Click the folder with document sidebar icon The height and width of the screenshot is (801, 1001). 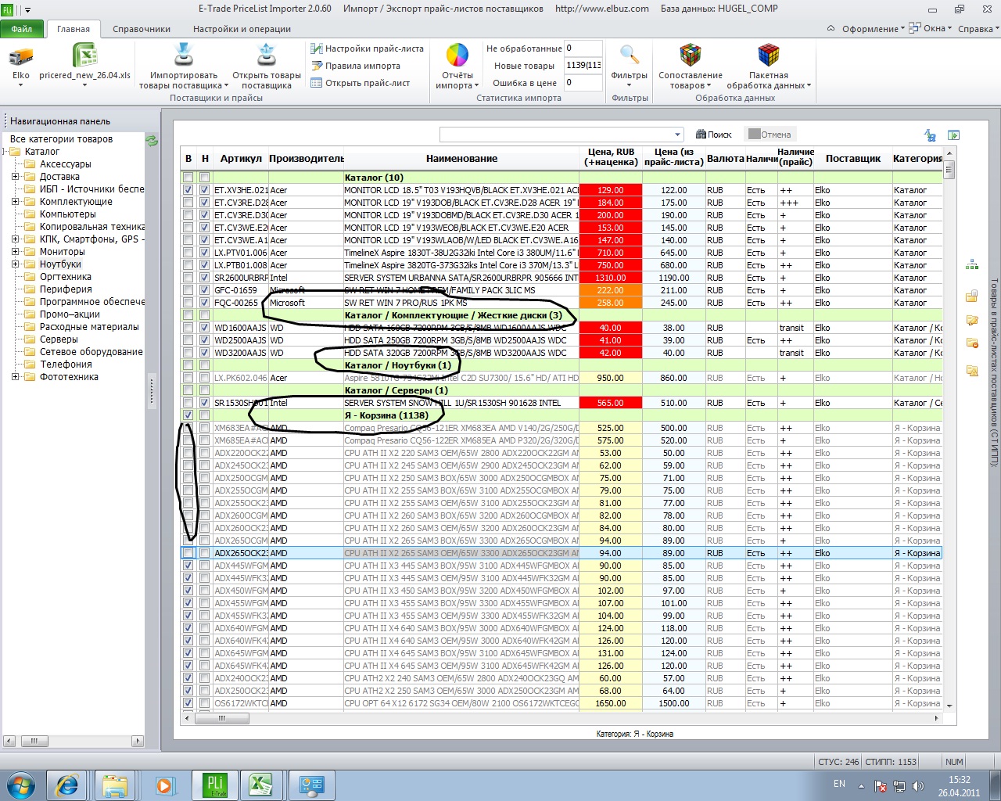(972, 296)
